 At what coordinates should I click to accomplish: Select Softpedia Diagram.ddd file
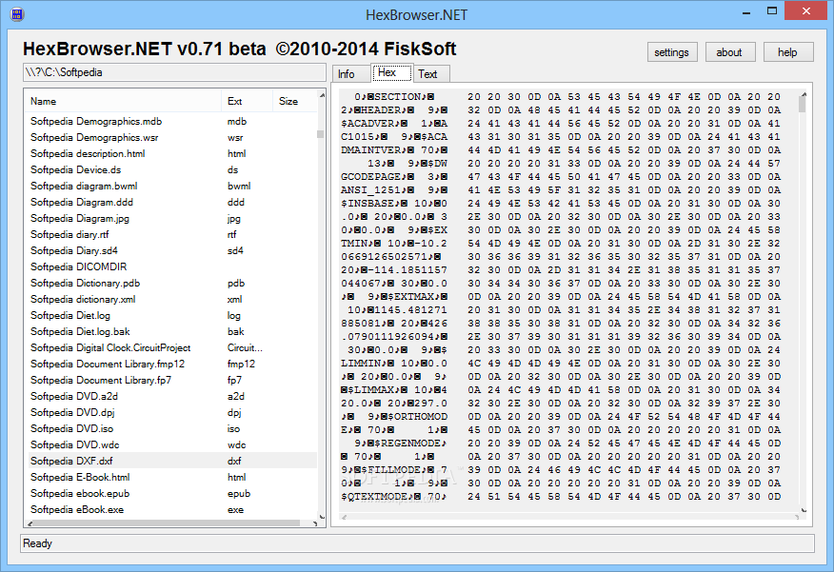171,202
